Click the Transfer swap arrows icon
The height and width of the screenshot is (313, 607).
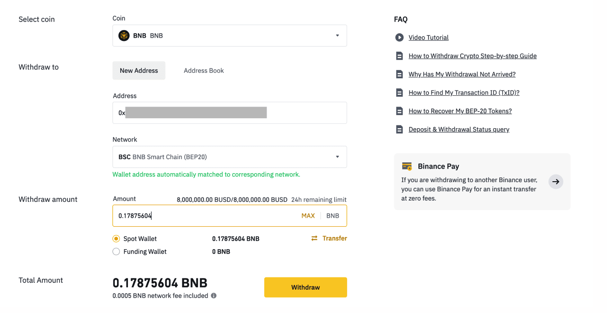coord(314,238)
